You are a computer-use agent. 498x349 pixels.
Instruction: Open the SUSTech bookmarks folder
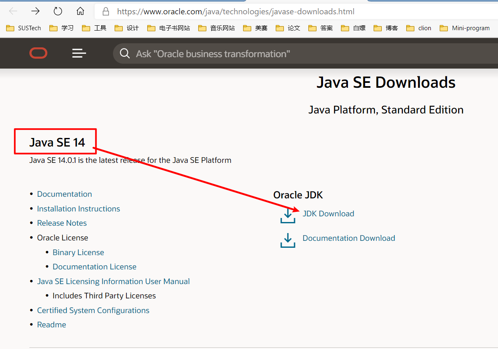pyautogui.click(x=24, y=28)
